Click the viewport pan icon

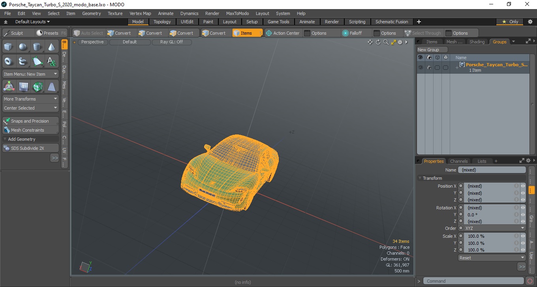[370, 42]
